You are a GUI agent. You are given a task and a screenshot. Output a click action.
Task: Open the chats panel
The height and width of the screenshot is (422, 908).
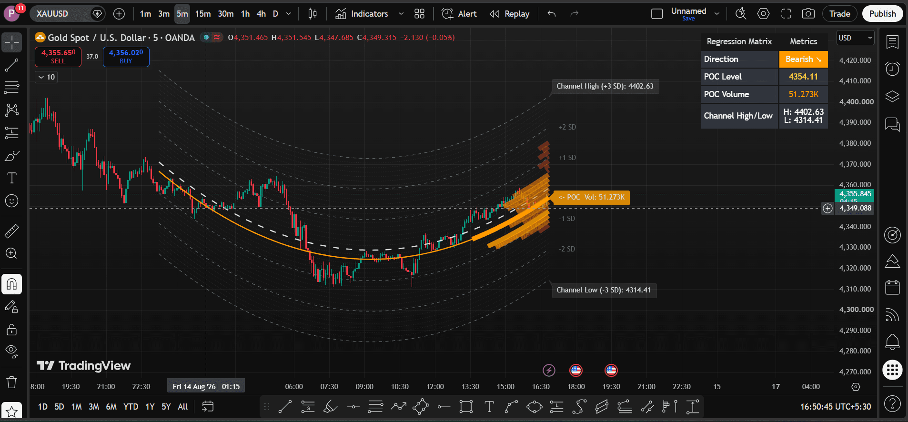point(892,124)
